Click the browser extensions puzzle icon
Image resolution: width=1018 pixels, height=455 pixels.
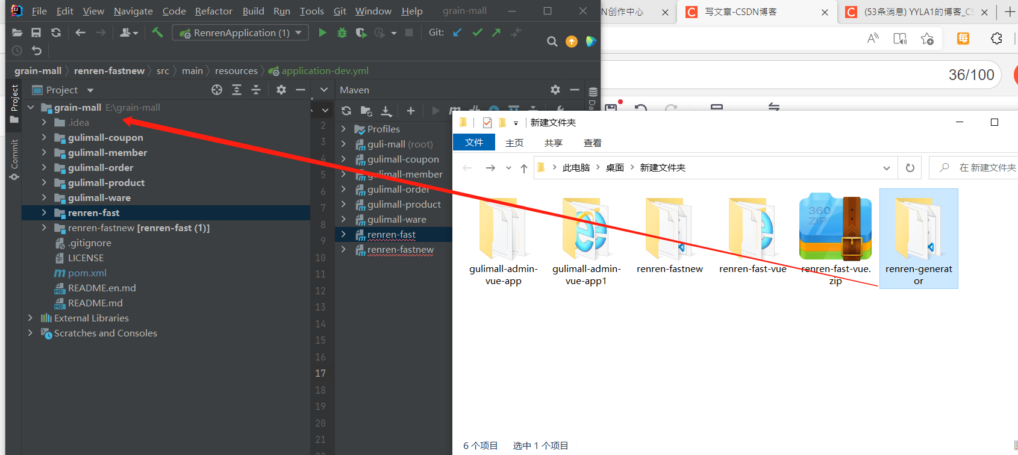tap(996, 39)
